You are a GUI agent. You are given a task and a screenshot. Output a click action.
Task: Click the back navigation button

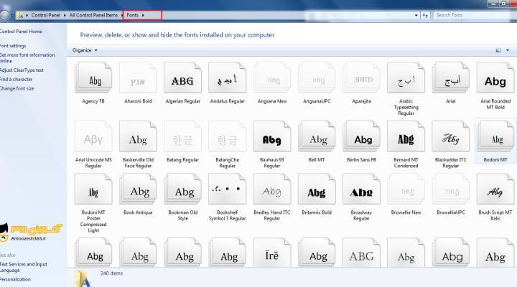(4, 15)
